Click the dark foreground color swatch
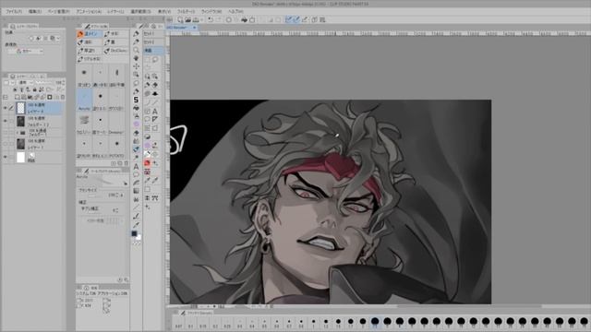 pyautogui.click(x=134, y=233)
